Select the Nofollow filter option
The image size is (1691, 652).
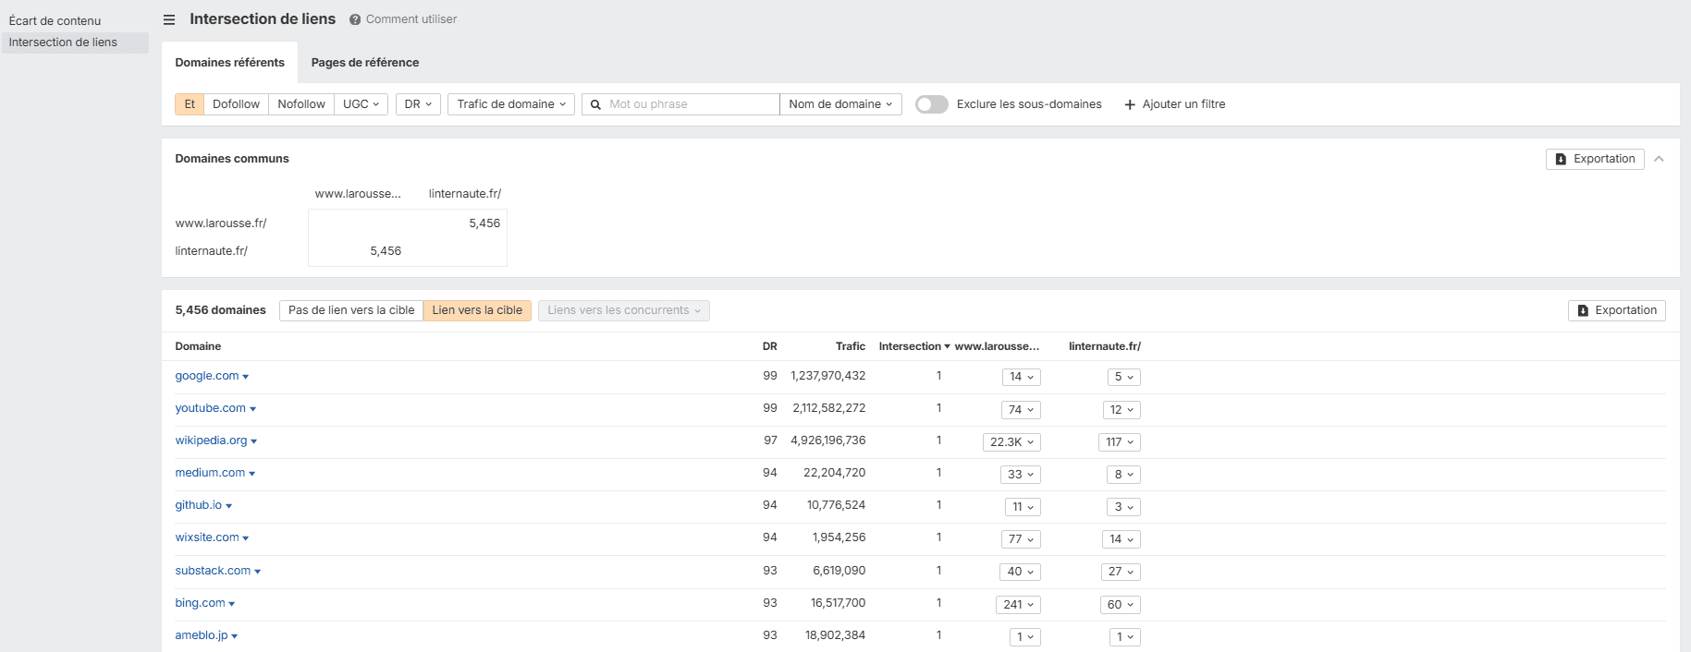click(x=301, y=104)
